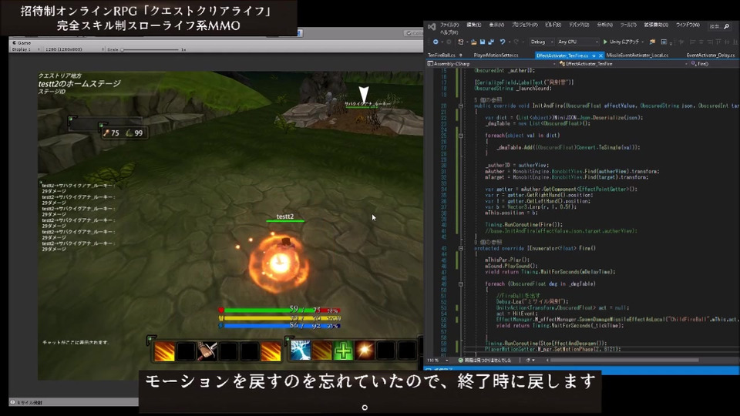Click the 75 stat value in the HUD
740x416 pixels.
point(115,133)
